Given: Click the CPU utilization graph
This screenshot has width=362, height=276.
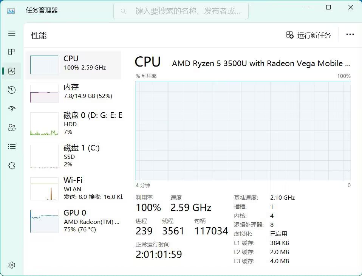Looking at the screenshot, I should [243, 130].
